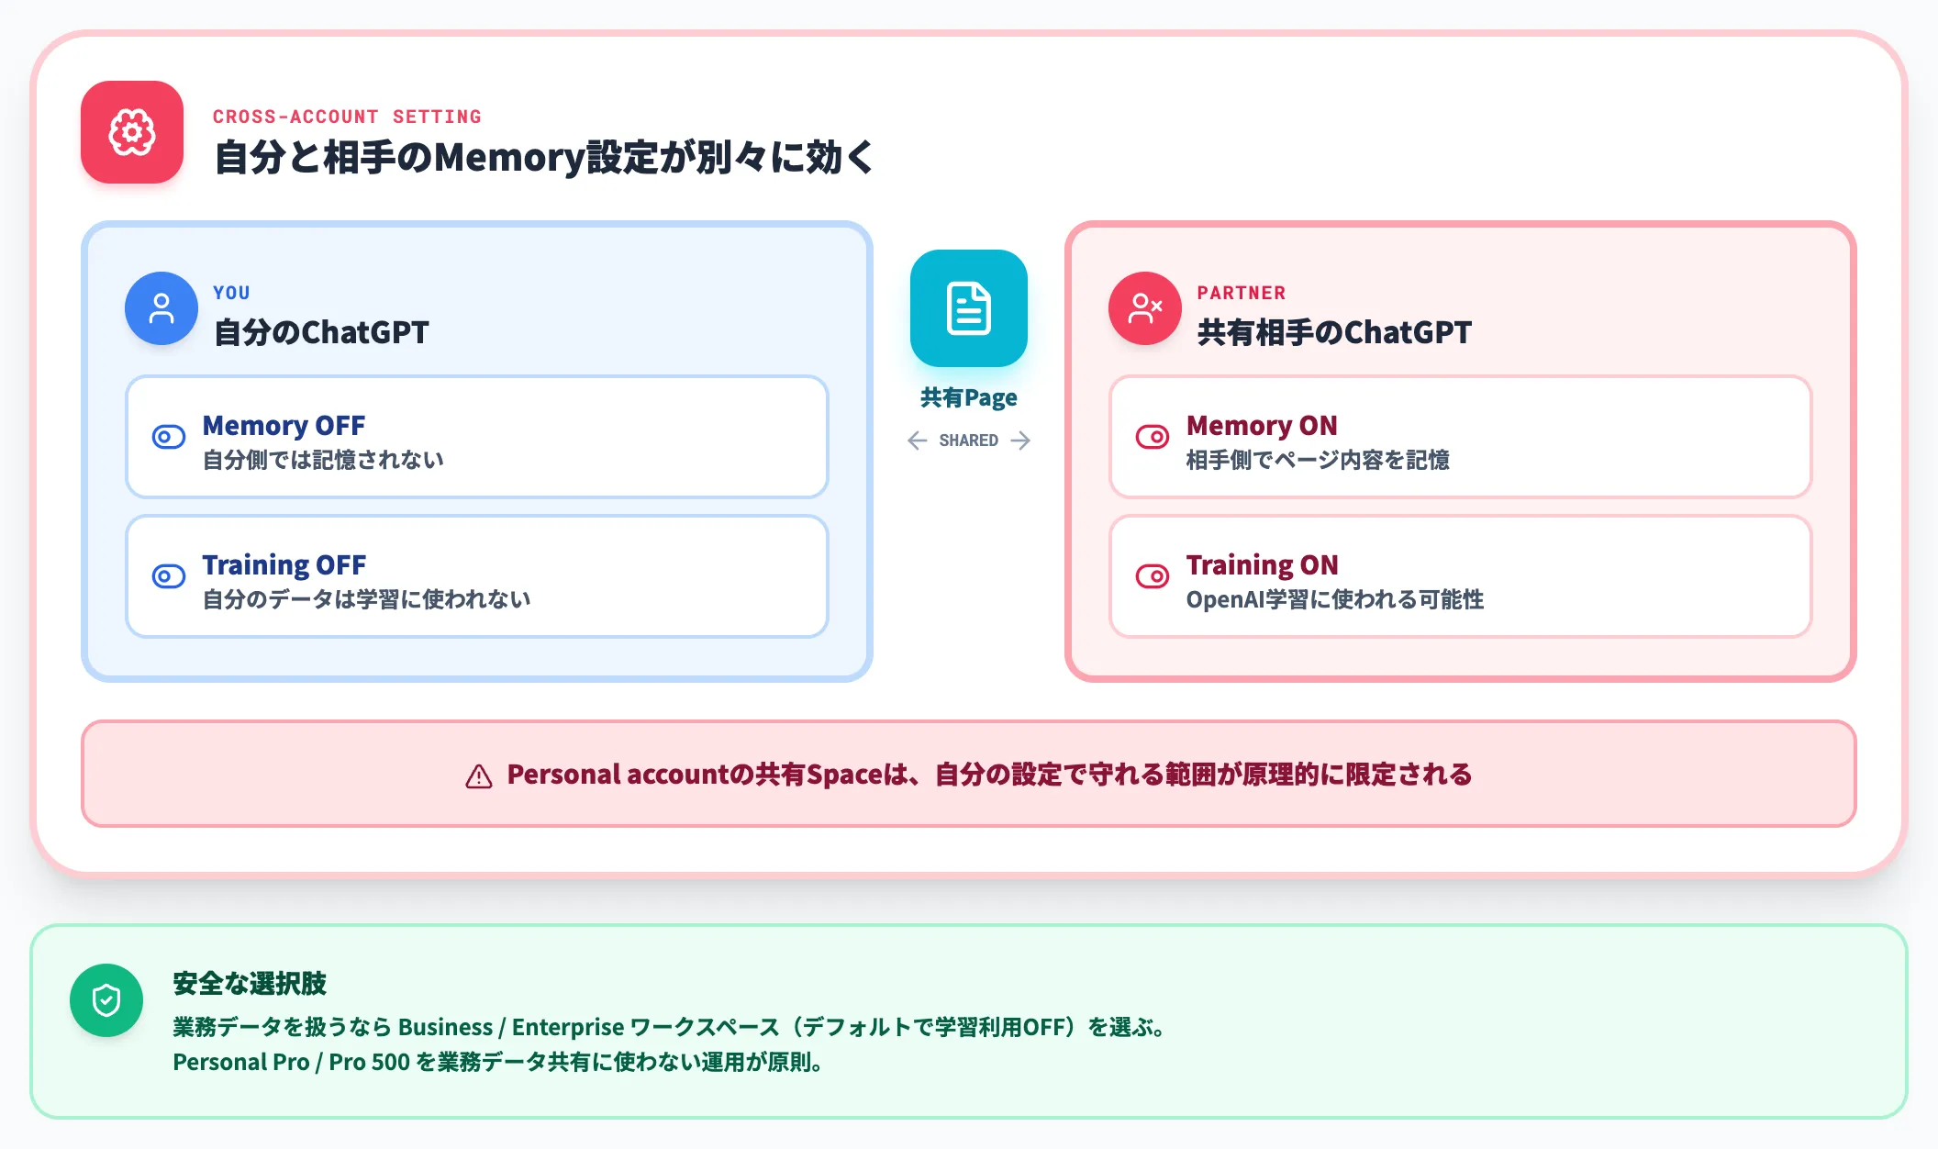This screenshot has width=1938, height=1149.
Task: Click the green shield check icon
Action: [106, 1000]
